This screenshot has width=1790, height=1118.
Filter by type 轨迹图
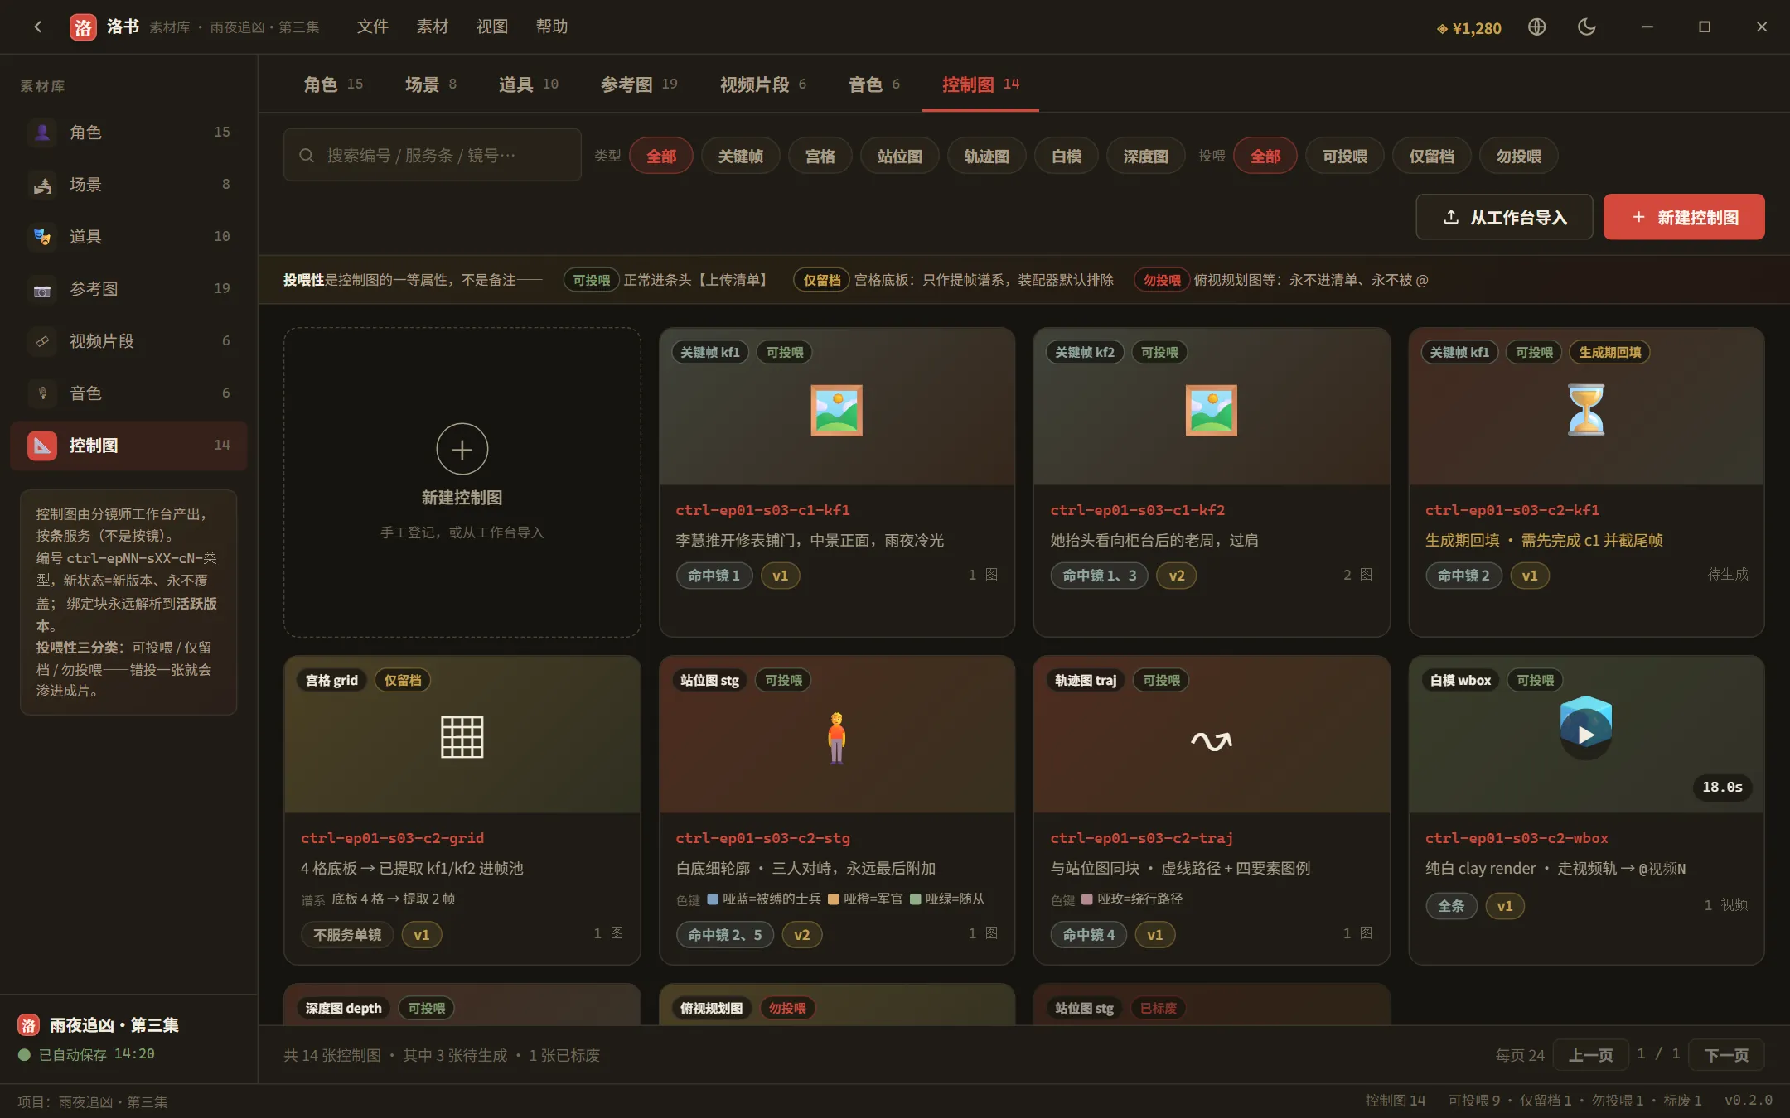click(986, 156)
